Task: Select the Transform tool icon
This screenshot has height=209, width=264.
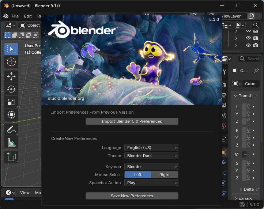Action: (11, 115)
